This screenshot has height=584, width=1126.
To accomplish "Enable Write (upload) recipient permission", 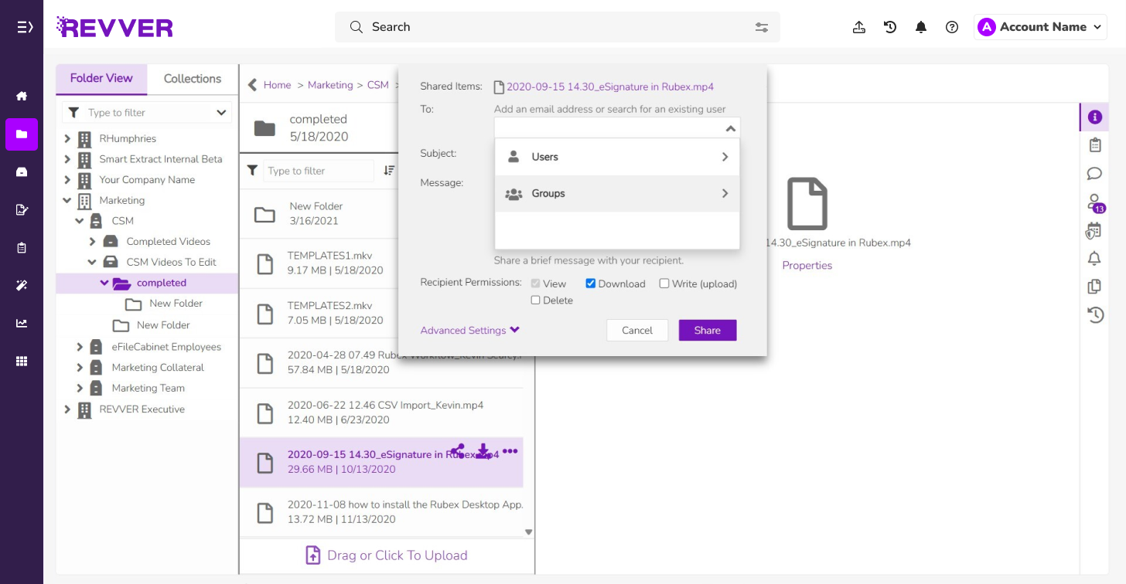I will click(664, 284).
